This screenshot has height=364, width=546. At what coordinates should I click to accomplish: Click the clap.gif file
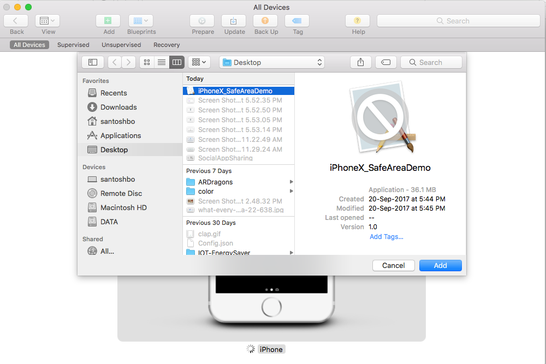click(239, 234)
